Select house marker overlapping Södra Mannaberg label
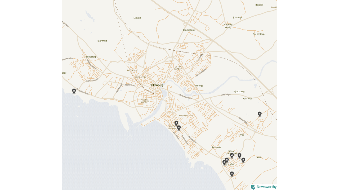The height and width of the screenshot is (190, 339). [232, 155]
